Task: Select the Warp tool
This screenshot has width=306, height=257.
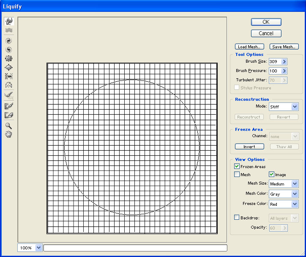Action: click(8, 21)
